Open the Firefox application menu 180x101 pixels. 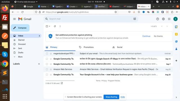coord(177,12)
